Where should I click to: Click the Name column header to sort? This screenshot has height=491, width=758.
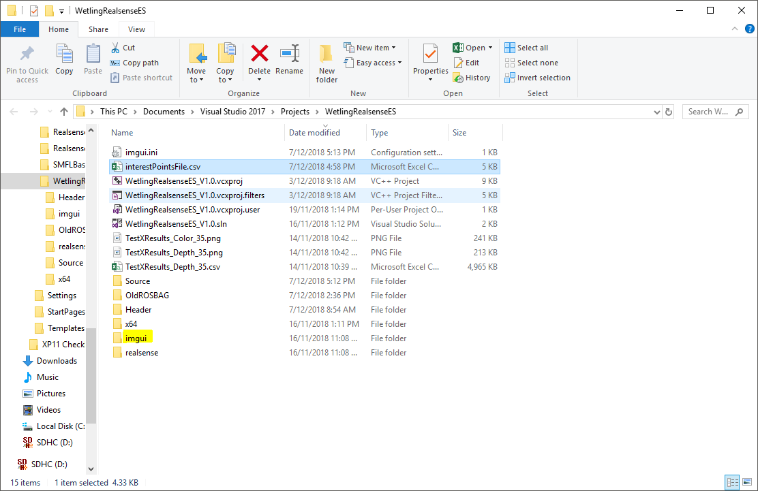(122, 132)
